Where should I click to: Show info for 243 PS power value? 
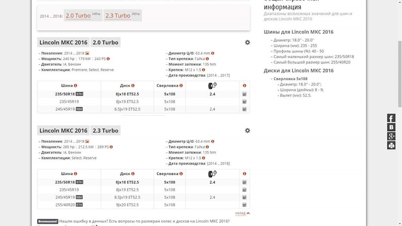[x=108, y=59]
